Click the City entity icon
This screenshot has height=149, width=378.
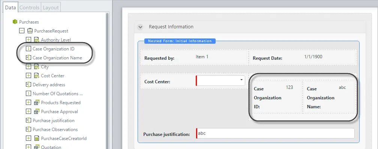[x=37, y=67]
